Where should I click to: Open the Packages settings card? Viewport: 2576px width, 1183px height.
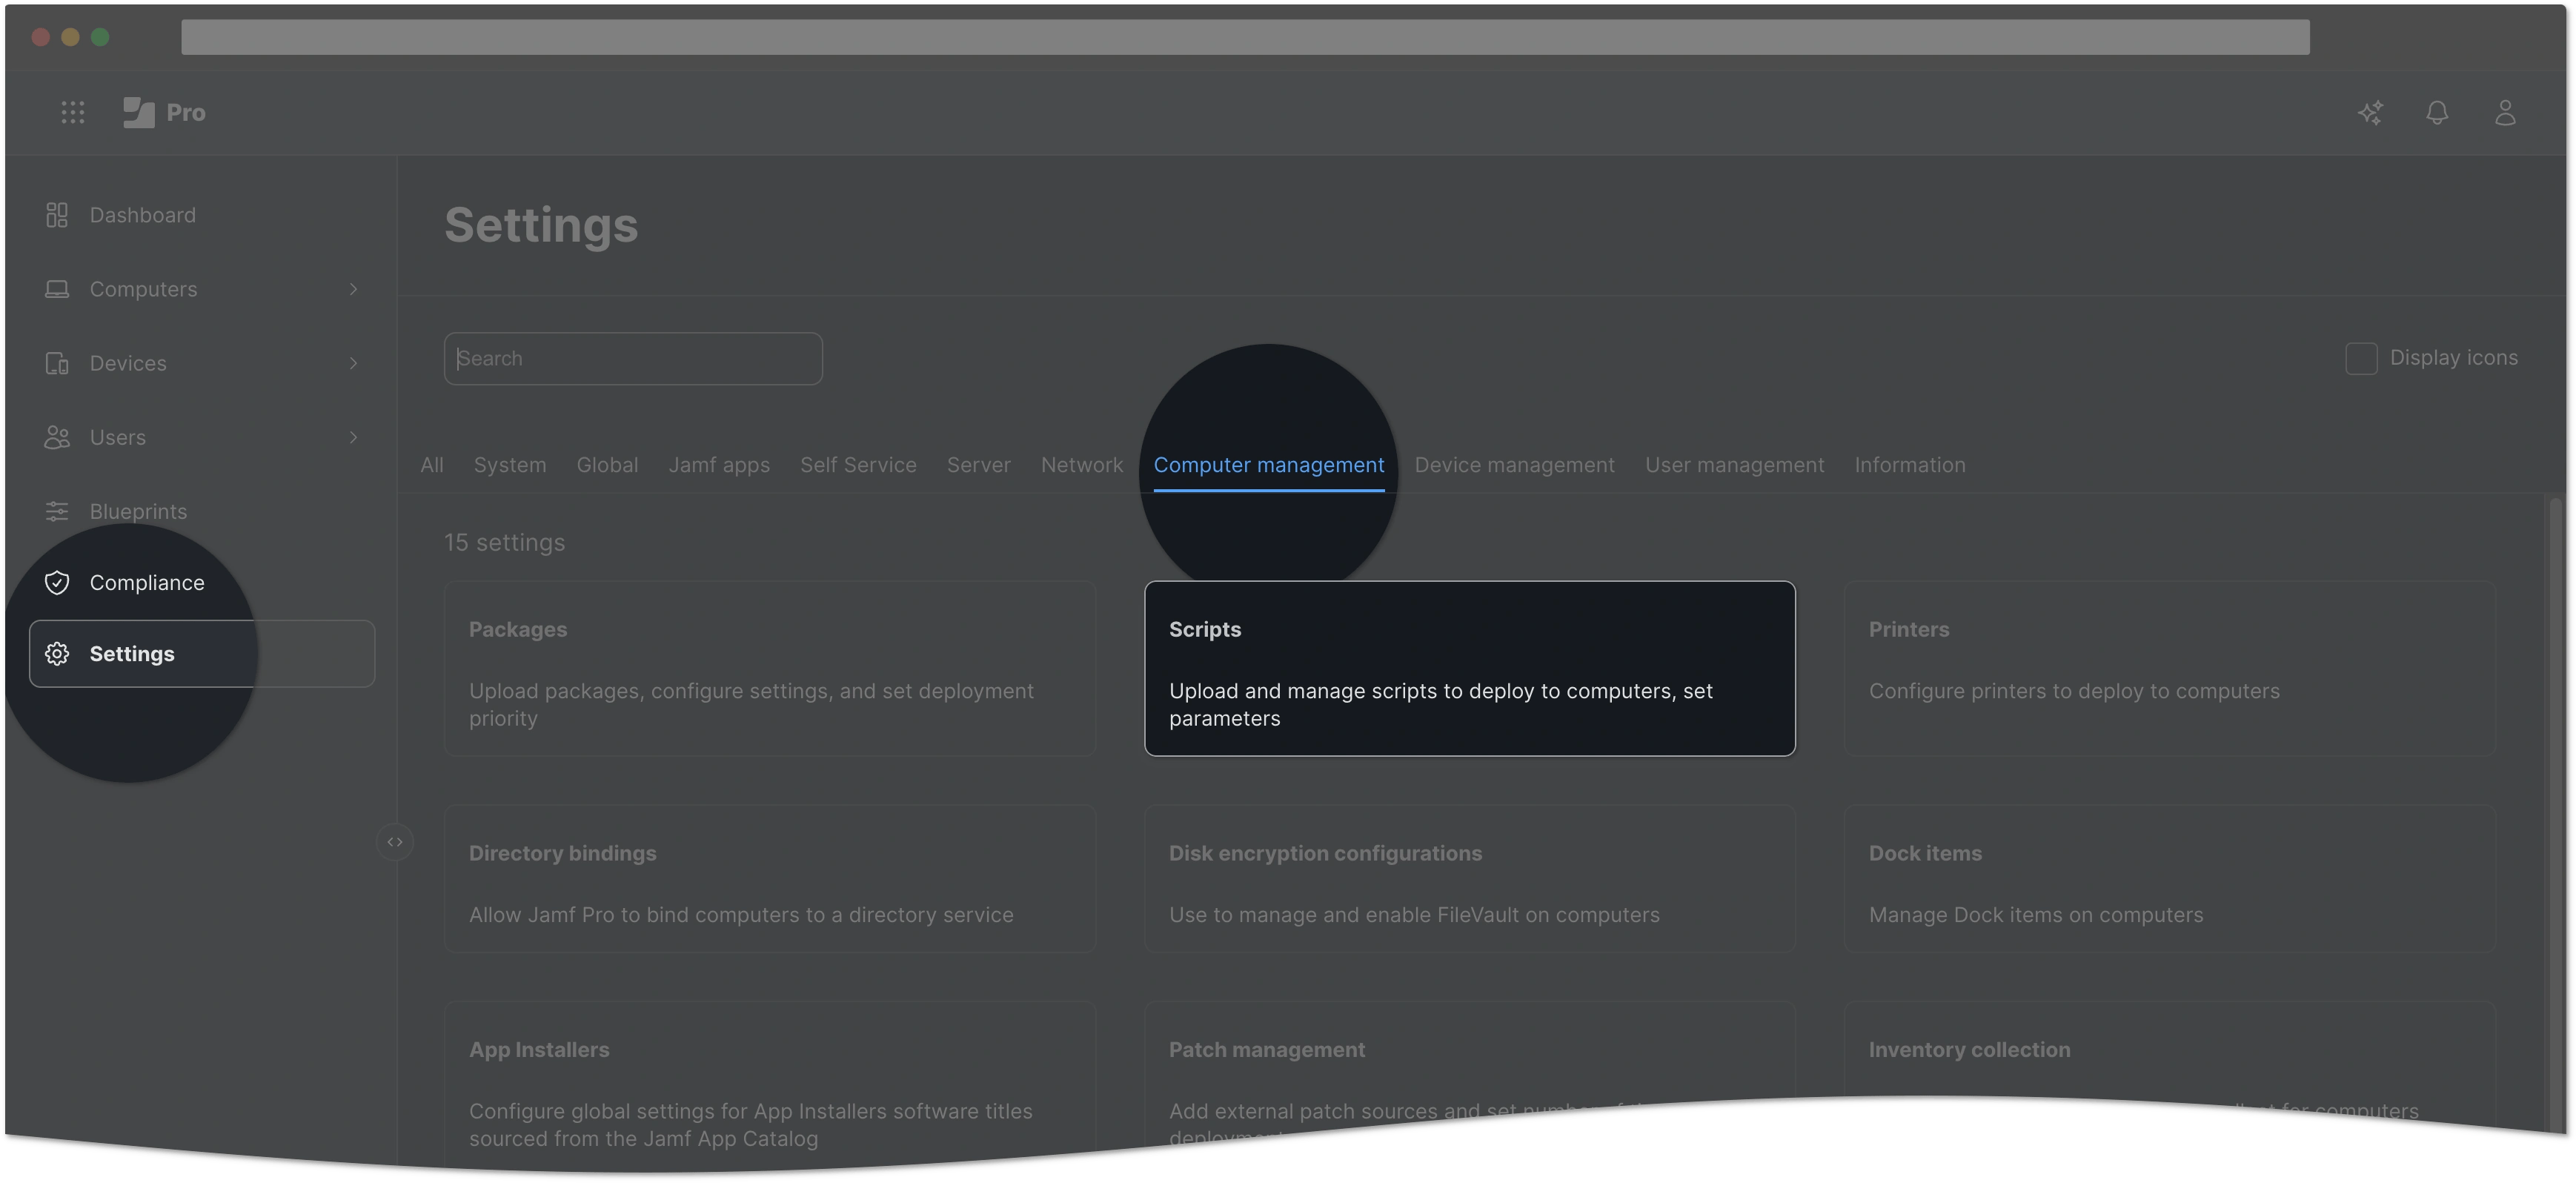[769, 668]
